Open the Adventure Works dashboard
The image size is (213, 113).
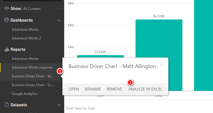point(25,29)
